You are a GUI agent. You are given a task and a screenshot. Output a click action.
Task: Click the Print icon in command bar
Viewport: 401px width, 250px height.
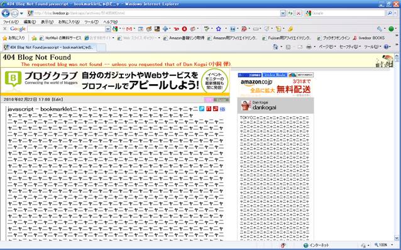(309, 47)
